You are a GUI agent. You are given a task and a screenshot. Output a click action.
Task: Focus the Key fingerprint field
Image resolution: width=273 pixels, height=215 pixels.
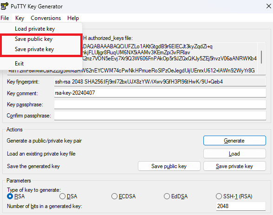point(160,82)
